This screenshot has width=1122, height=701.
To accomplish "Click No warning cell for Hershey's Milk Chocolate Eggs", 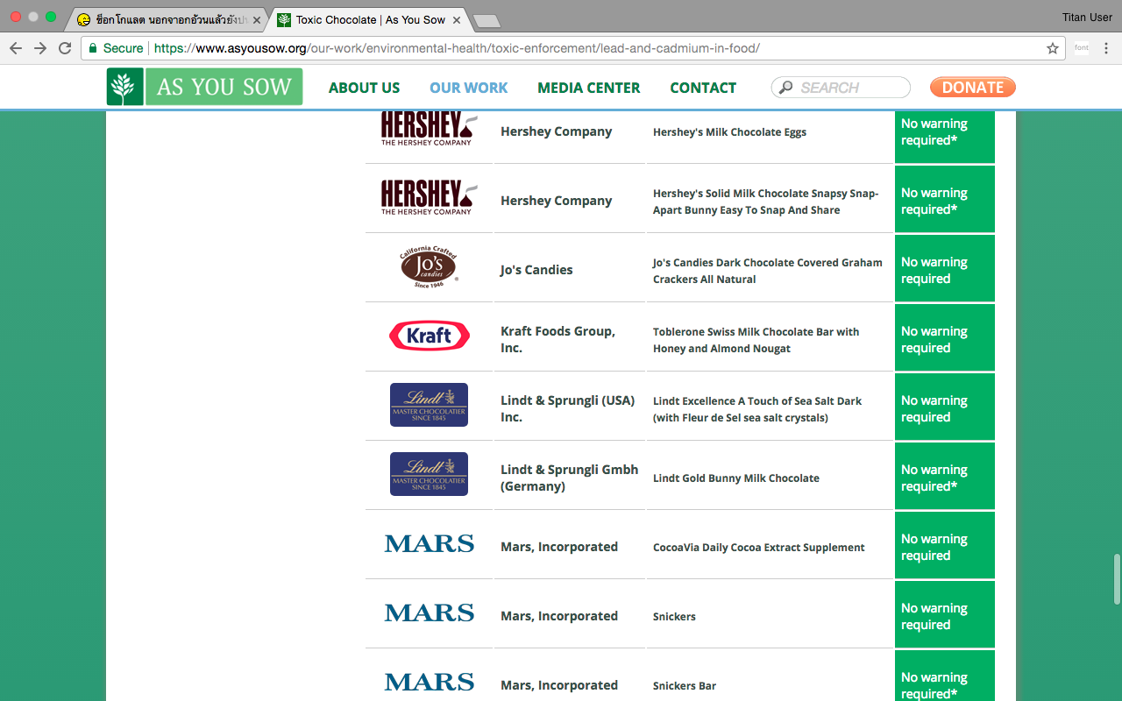I will (945, 136).
